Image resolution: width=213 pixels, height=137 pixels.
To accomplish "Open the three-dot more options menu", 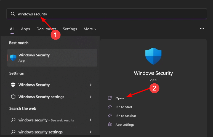I will (202, 29).
